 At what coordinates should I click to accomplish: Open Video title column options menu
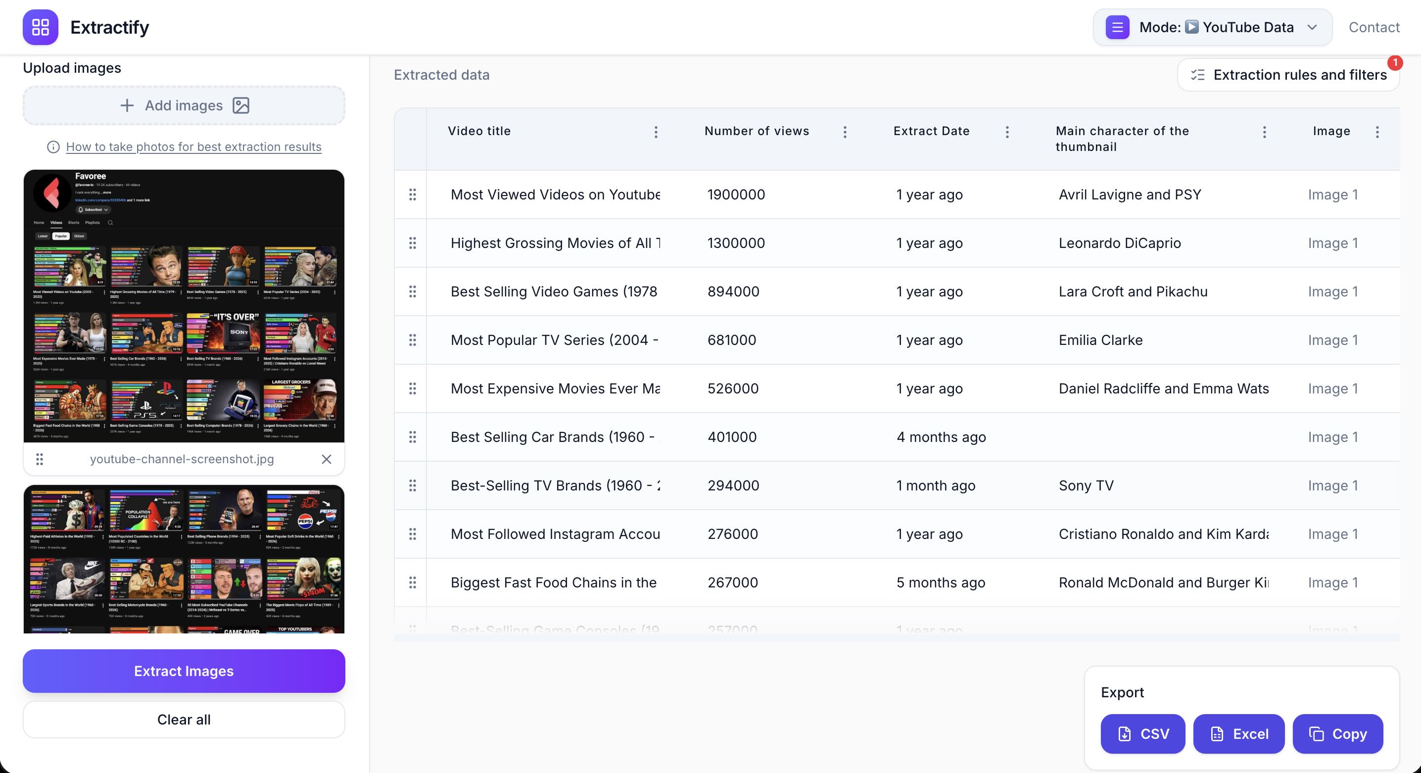pos(656,132)
